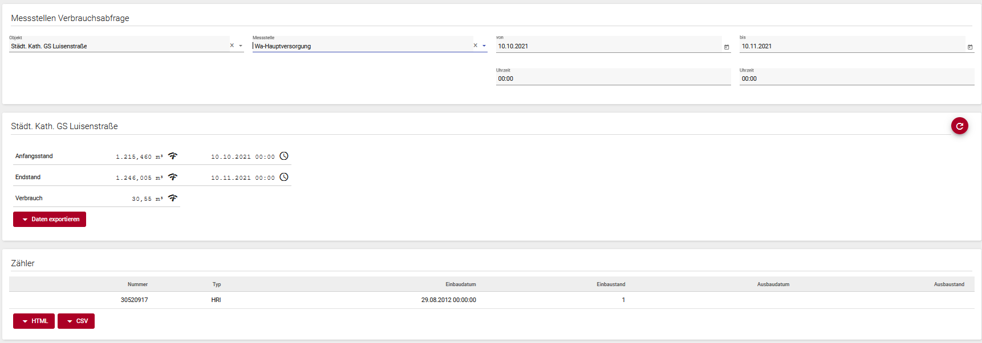Expand the Objekt dropdown list
This screenshot has width=982, height=343.
coord(241,46)
